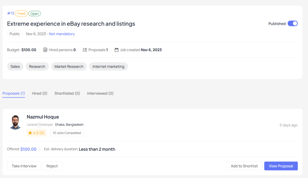
Task: Click the Job created calendar icon
Action: click(116, 50)
